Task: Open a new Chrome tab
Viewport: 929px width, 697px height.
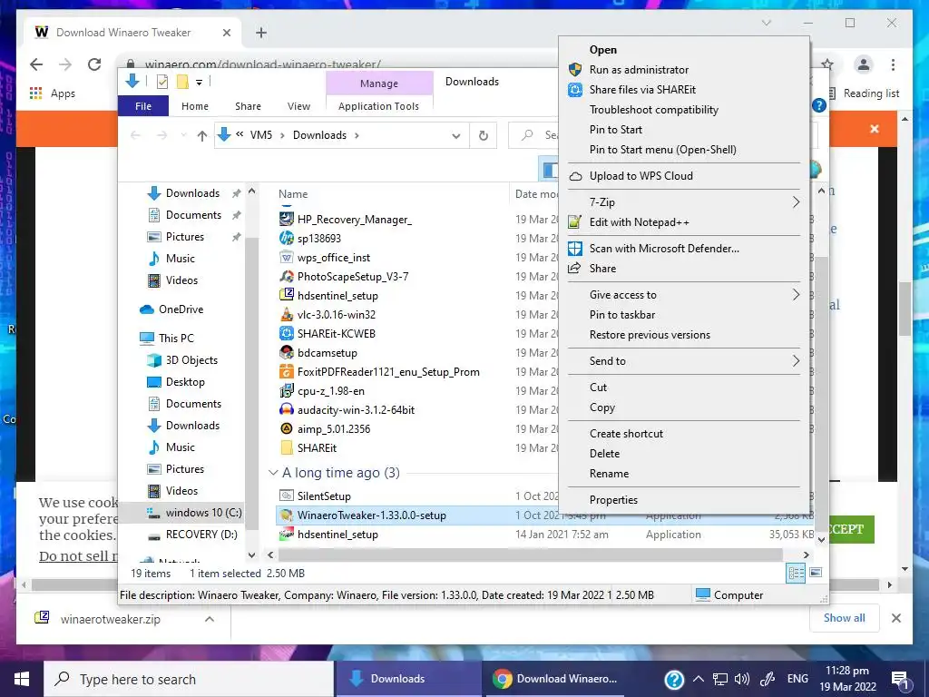Action: [x=261, y=34]
